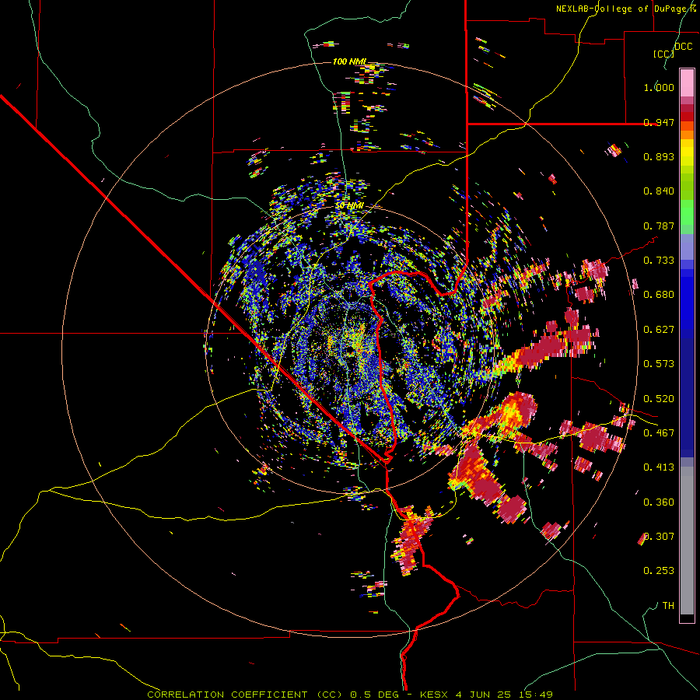700x700 pixels.
Task: Click the TH threshold label on the legend
Action: [668, 606]
